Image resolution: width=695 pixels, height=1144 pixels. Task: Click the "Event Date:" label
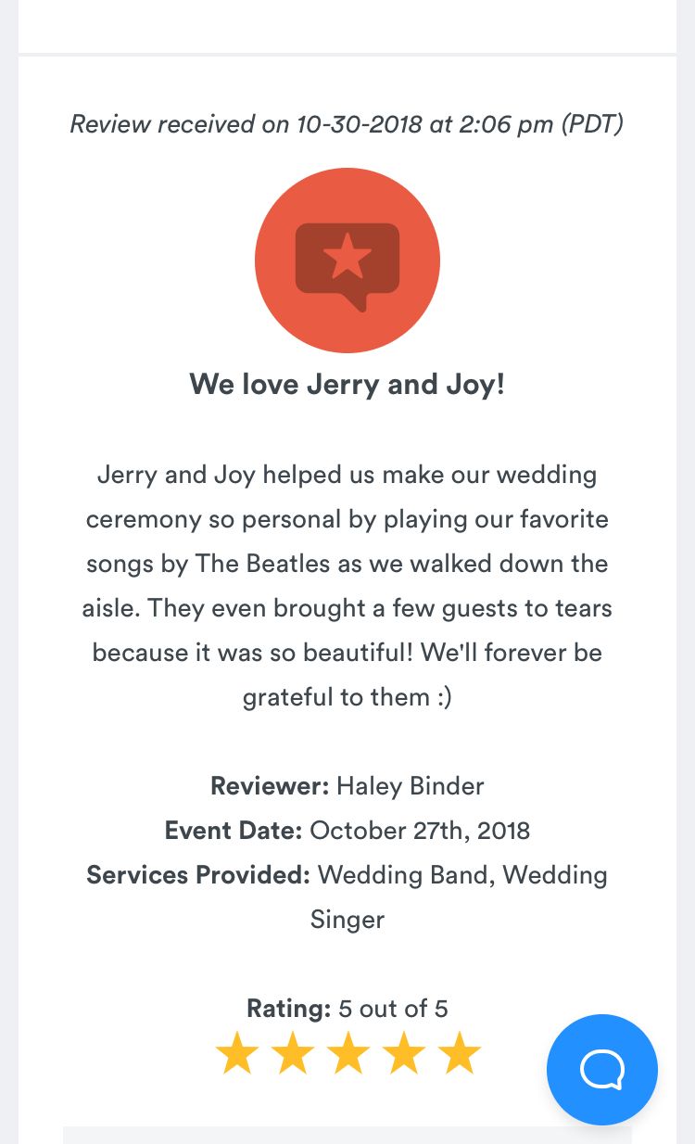(x=234, y=830)
